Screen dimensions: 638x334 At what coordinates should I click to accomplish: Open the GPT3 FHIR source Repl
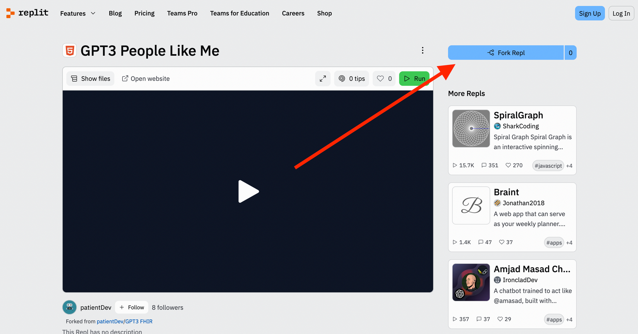pos(139,321)
